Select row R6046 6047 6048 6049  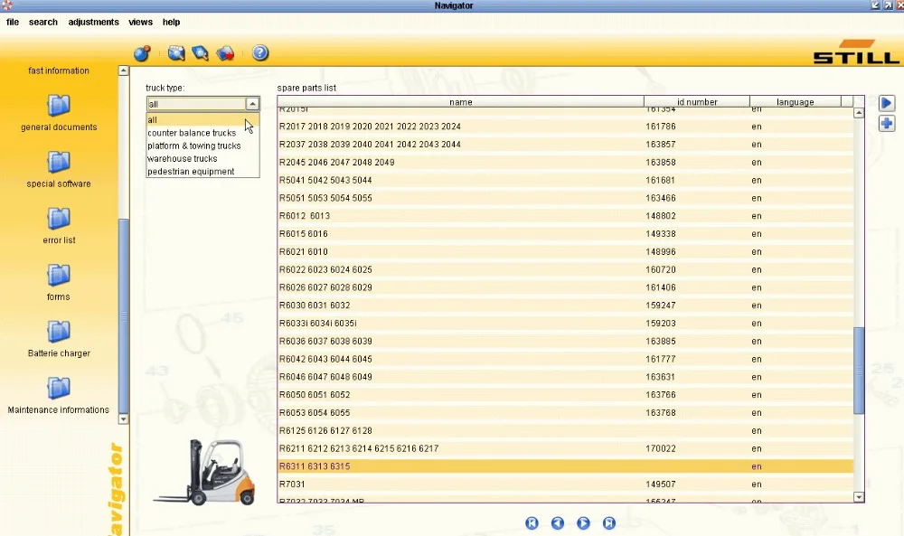[x=565, y=376]
